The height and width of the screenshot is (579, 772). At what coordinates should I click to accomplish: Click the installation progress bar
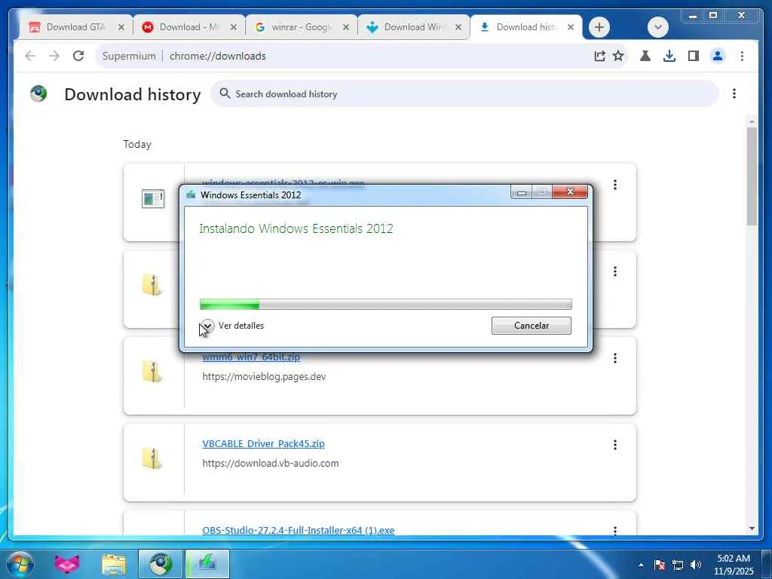[386, 305]
